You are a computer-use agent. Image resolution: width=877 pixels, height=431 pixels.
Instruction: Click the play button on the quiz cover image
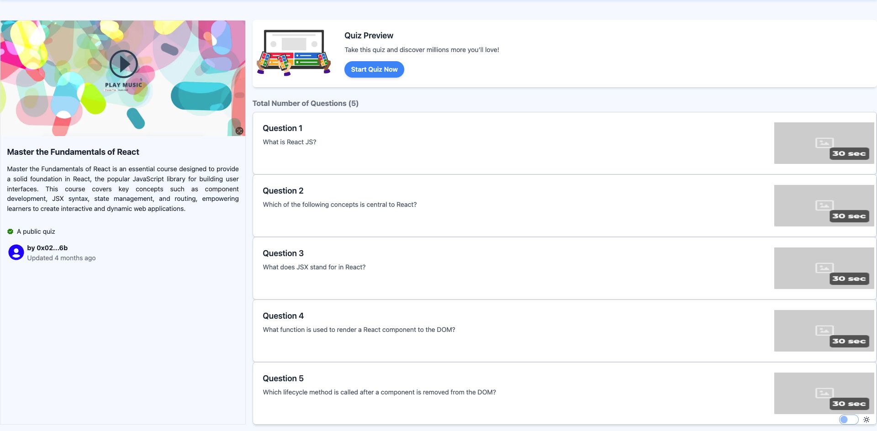(x=123, y=64)
